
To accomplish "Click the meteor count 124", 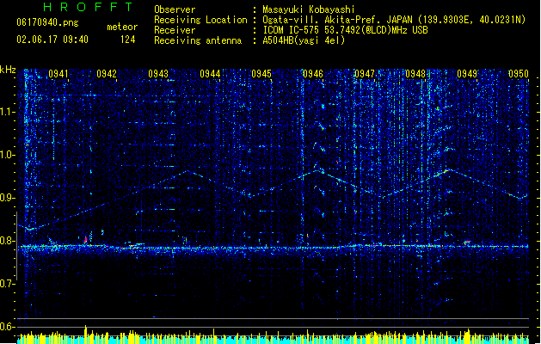I will 127,40.
